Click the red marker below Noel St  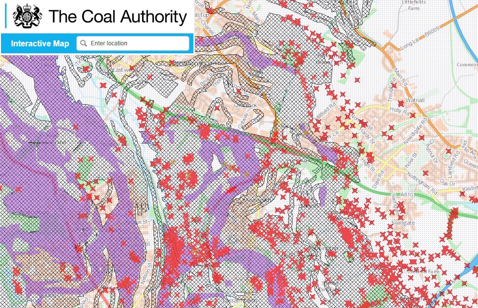pyautogui.click(x=426, y=173)
